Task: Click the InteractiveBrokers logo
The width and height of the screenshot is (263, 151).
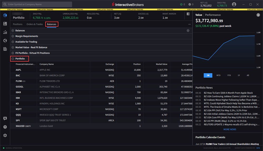Action: tap(128, 4)
